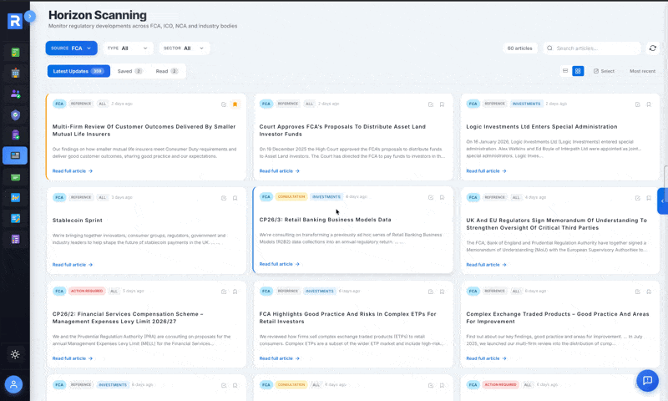Image resolution: width=668 pixels, height=401 pixels.
Task: Click the Investments tag on Logic Investments card
Action: (x=526, y=104)
